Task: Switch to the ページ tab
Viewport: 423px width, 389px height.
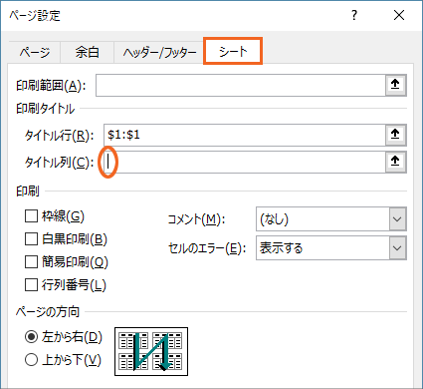Action: tap(35, 52)
